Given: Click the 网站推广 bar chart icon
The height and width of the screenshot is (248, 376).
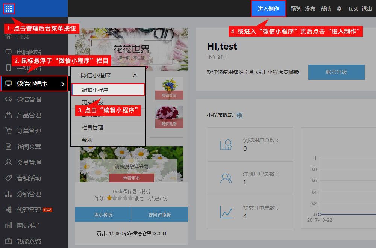Looking at the screenshot, I should coord(8,226).
